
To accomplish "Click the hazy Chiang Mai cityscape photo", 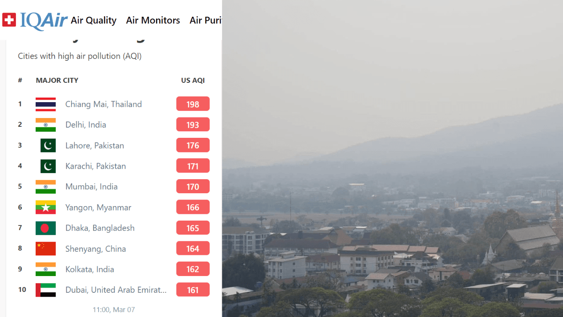I will click(x=392, y=158).
